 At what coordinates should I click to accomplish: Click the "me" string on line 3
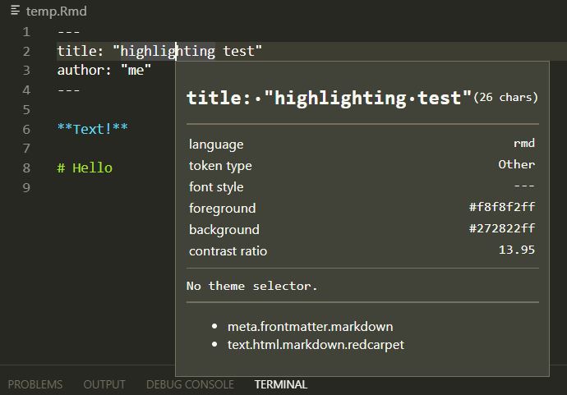click(x=136, y=70)
